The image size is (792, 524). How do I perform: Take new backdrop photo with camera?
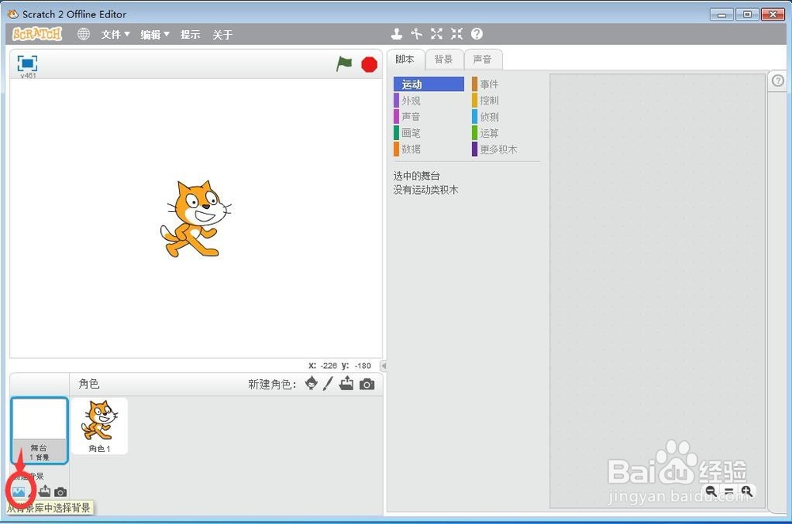tap(61, 492)
